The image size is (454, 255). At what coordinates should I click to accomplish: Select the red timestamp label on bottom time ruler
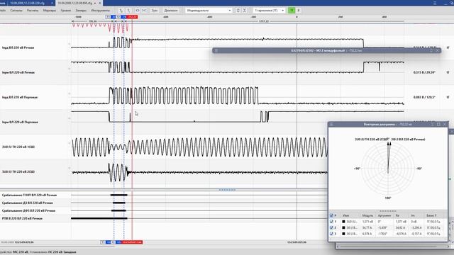132,242
